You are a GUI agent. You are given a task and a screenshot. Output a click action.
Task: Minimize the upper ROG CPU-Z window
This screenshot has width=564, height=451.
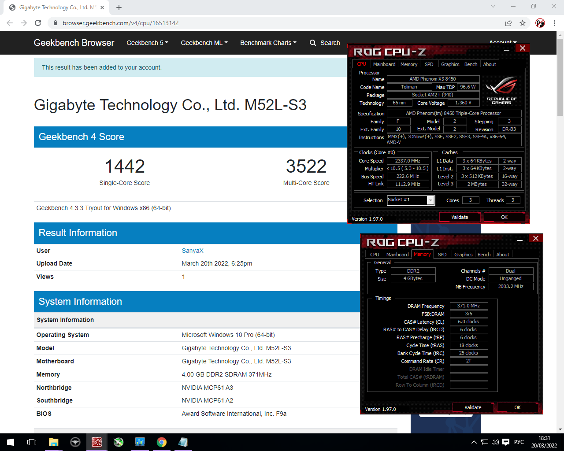[507, 49]
